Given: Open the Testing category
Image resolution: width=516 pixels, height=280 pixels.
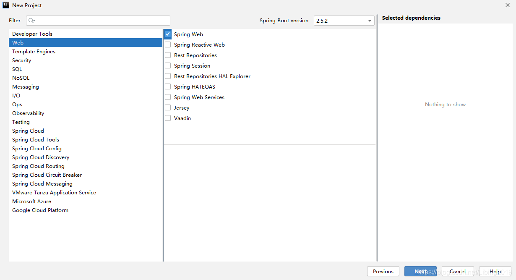Looking at the screenshot, I should point(86,122).
